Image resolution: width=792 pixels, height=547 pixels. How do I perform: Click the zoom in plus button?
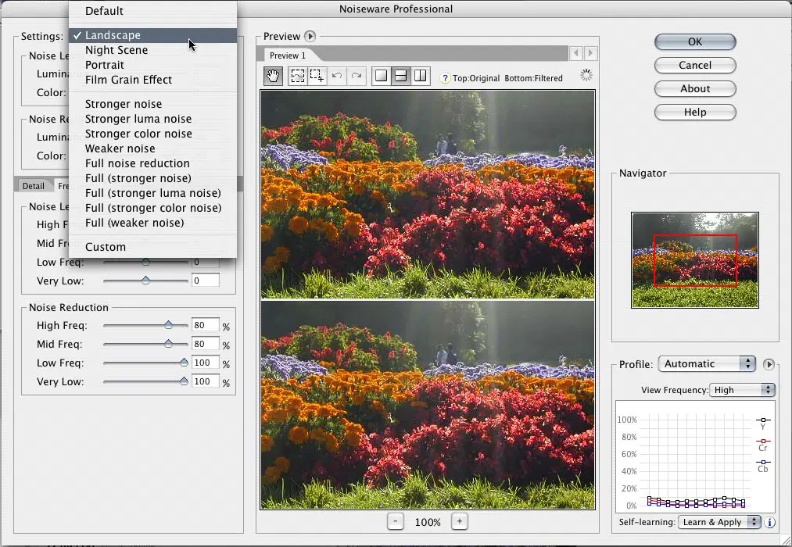tap(460, 521)
